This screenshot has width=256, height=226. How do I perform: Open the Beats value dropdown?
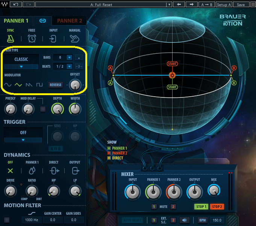[x=69, y=67]
